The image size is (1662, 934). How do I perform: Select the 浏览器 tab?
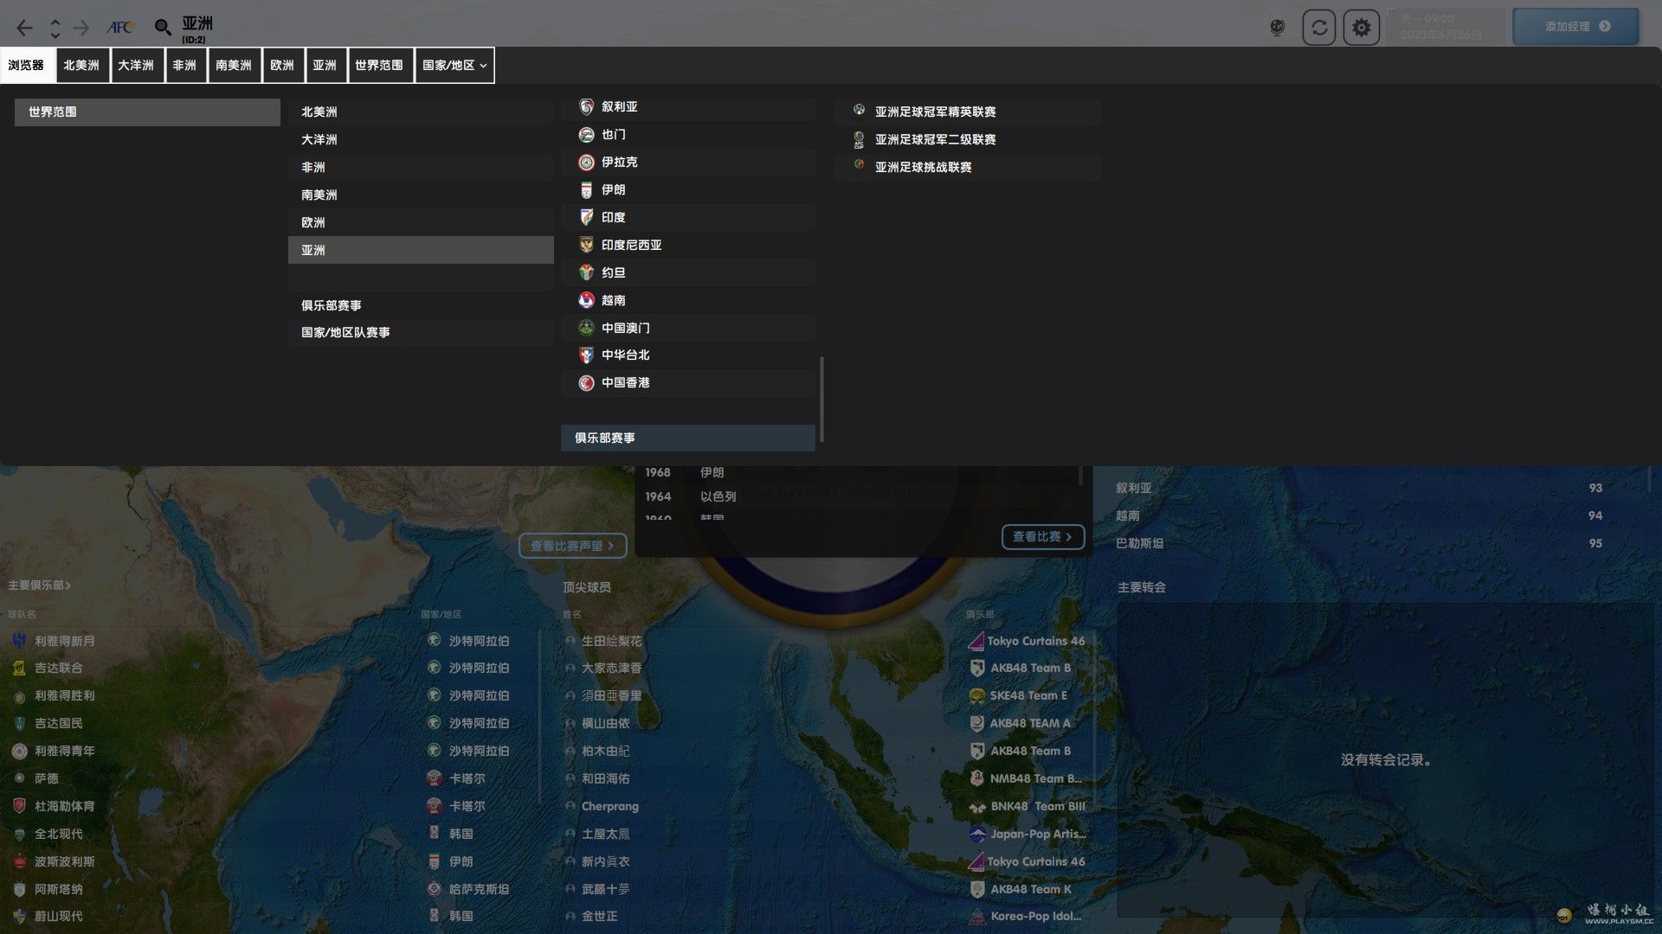[26, 65]
